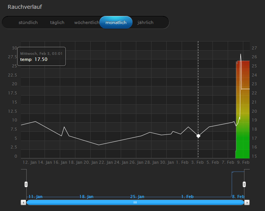Click the left navigator range handle

click(26, 184)
